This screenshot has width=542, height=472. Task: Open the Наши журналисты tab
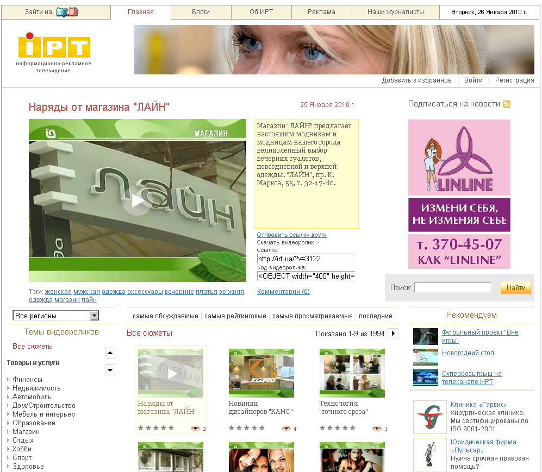coord(396,12)
